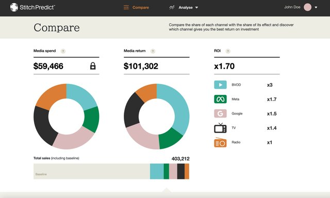Click the TV channel label
330x198 pixels.
234,128
